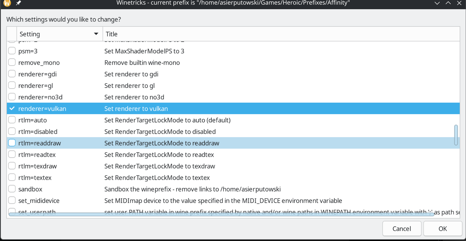Click the Title column header
The height and width of the screenshot is (241, 466).
tap(281, 34)
